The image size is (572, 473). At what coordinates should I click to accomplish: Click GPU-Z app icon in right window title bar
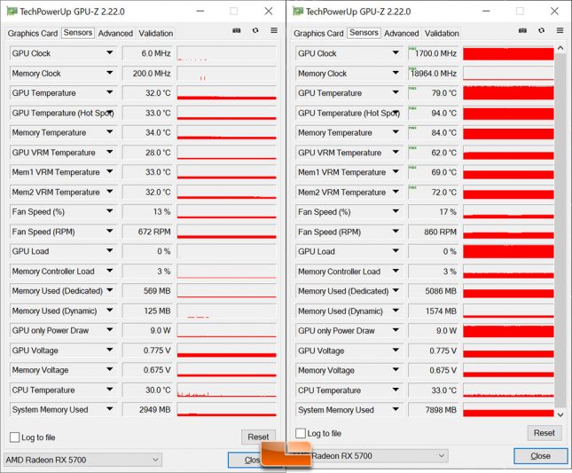298,12
